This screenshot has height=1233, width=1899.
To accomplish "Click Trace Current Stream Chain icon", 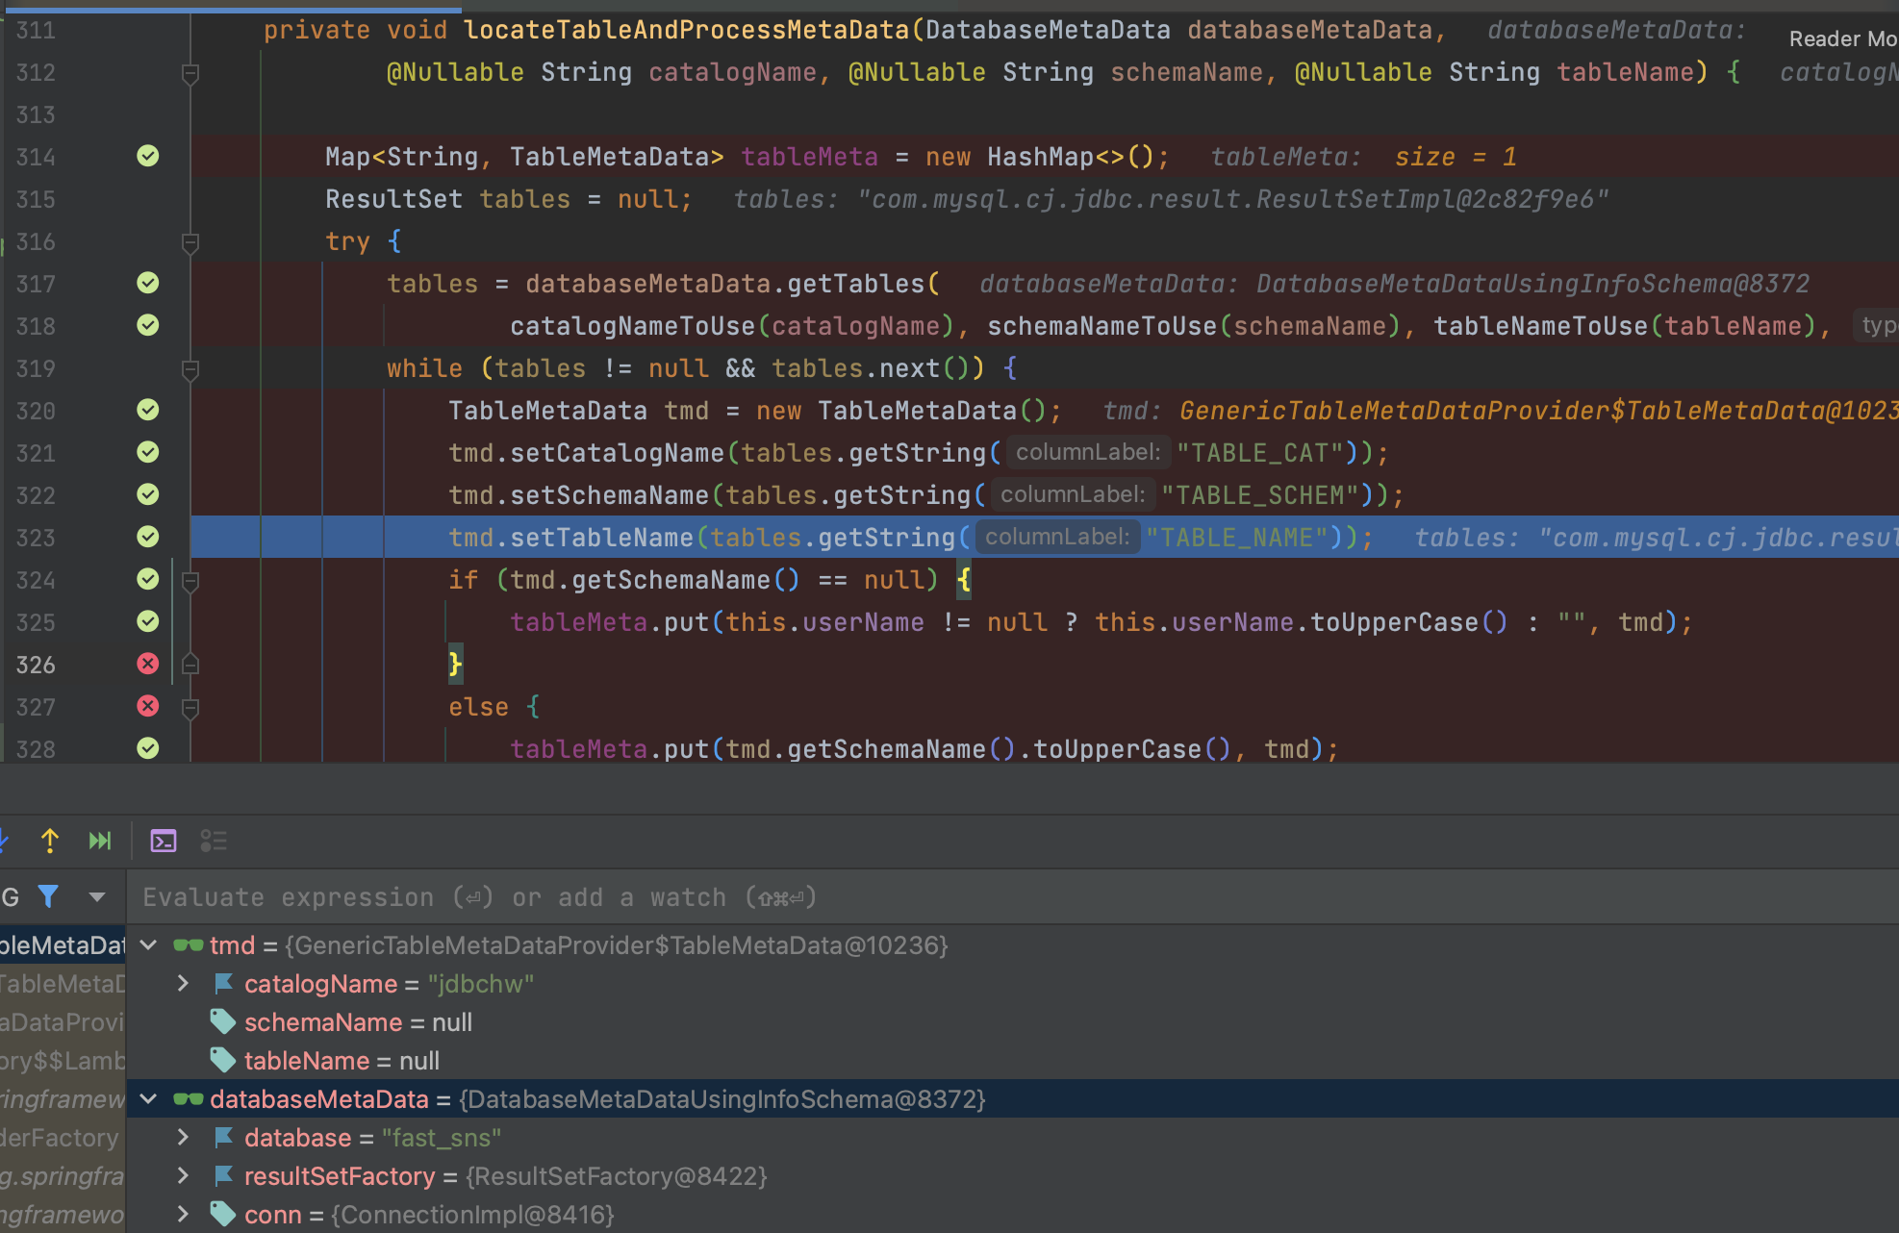I will tap(214, 841).
